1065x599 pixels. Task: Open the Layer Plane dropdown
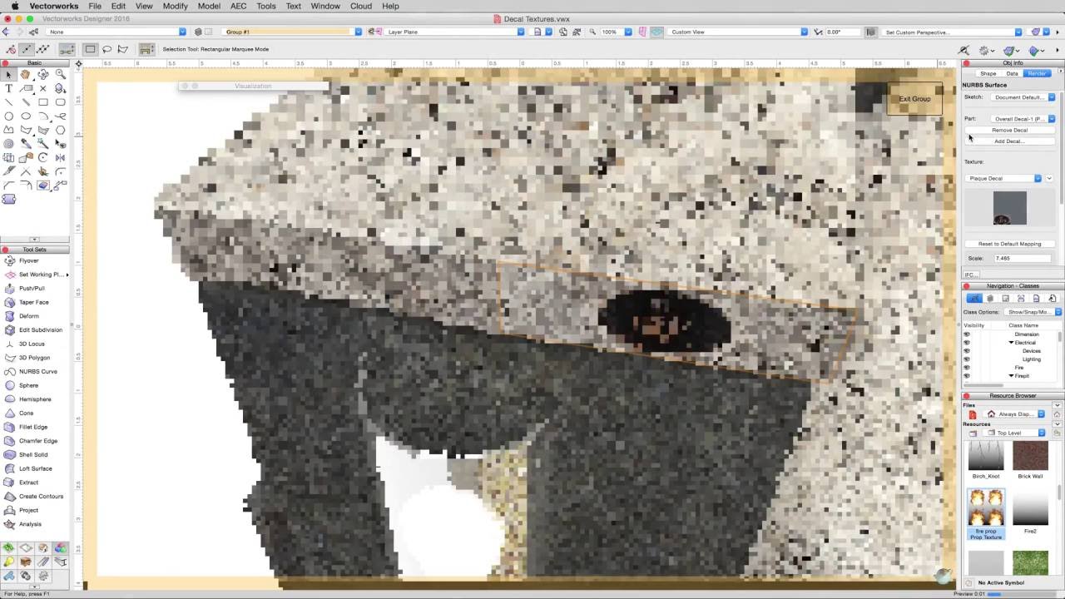454,32
